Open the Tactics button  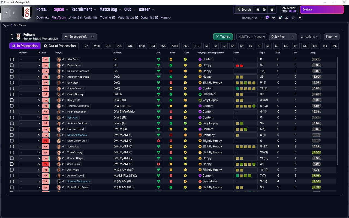(x=223, y=37)
